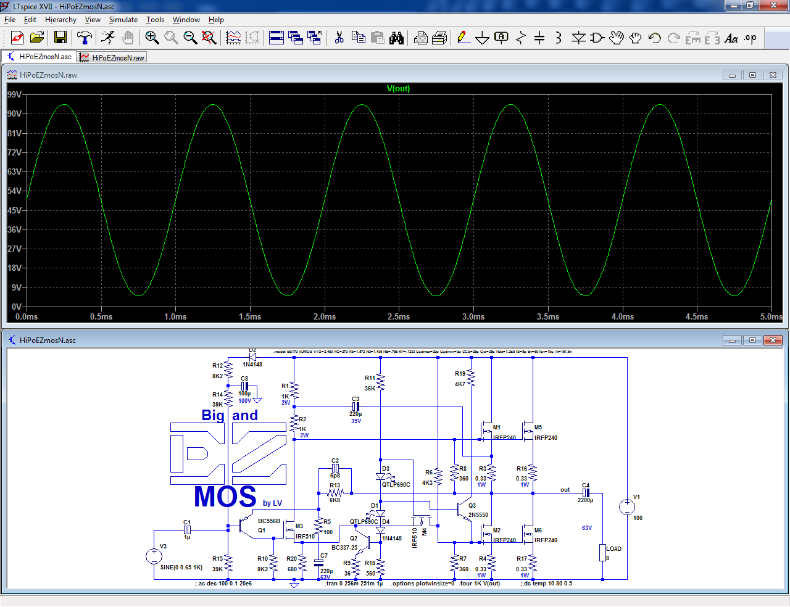This screenshot has height=607, width=790.
Task: Click the Print icon
Action: point(421,38)
